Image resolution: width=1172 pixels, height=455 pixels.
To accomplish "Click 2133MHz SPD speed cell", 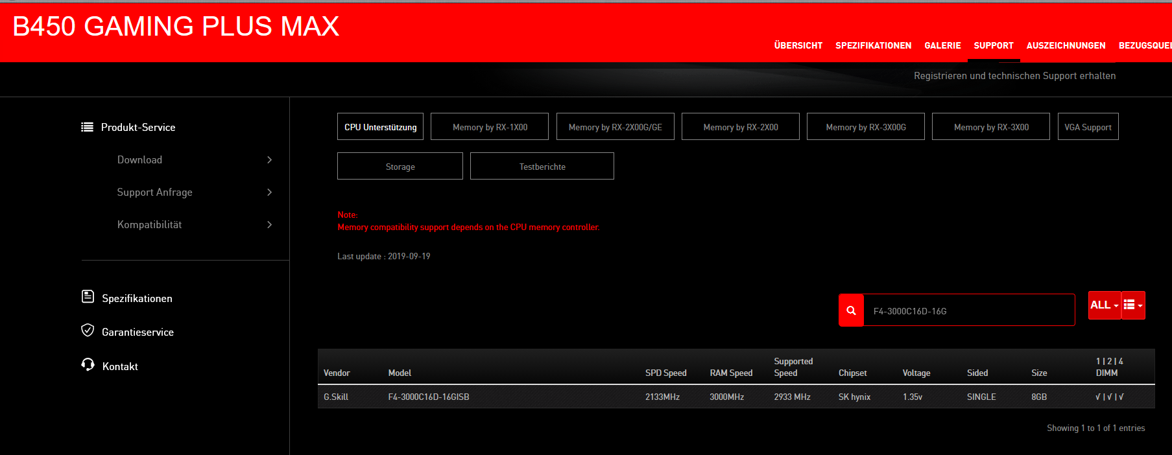I will point(662,397).
